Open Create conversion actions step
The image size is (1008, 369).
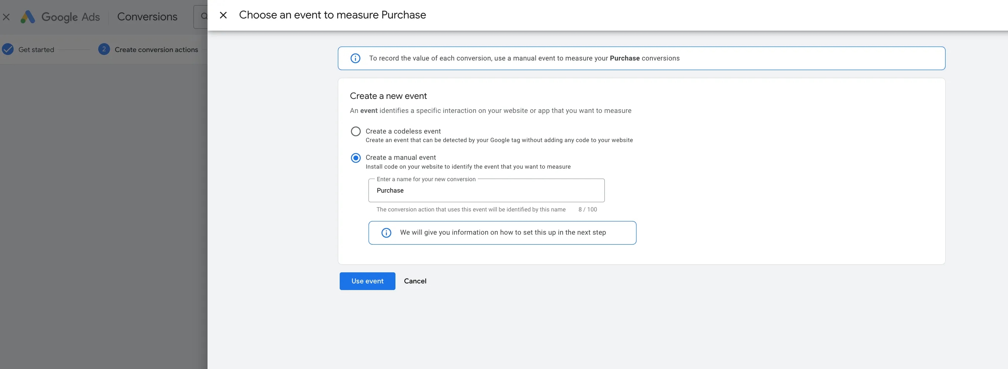click(x=157, y=50)
